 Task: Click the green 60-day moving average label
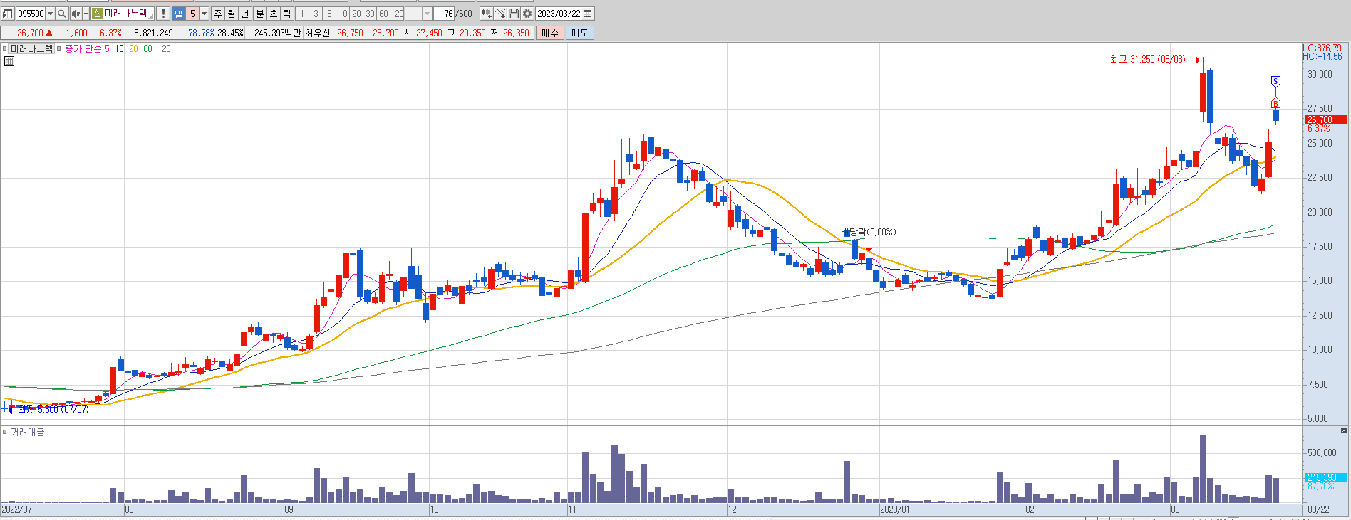[x=147, y=48]
